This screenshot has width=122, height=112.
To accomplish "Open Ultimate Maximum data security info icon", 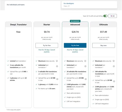I will pyautogui.click(x=114, y=61).
